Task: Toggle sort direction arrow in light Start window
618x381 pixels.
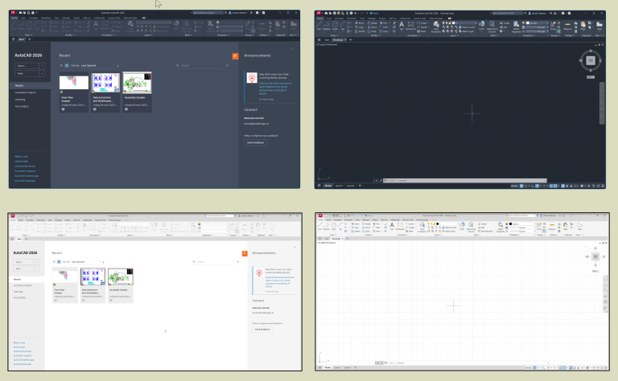Action: [x=103, y=262]
